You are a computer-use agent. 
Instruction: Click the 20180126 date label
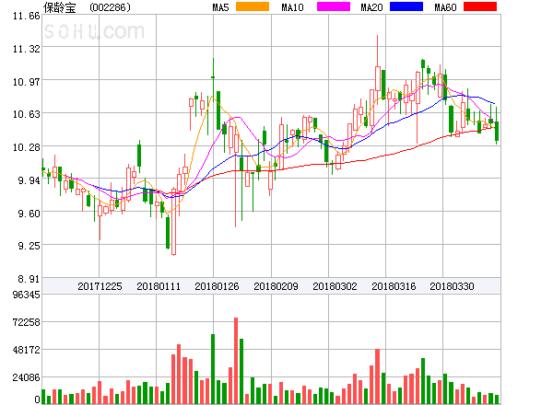[x=217, y=286]
